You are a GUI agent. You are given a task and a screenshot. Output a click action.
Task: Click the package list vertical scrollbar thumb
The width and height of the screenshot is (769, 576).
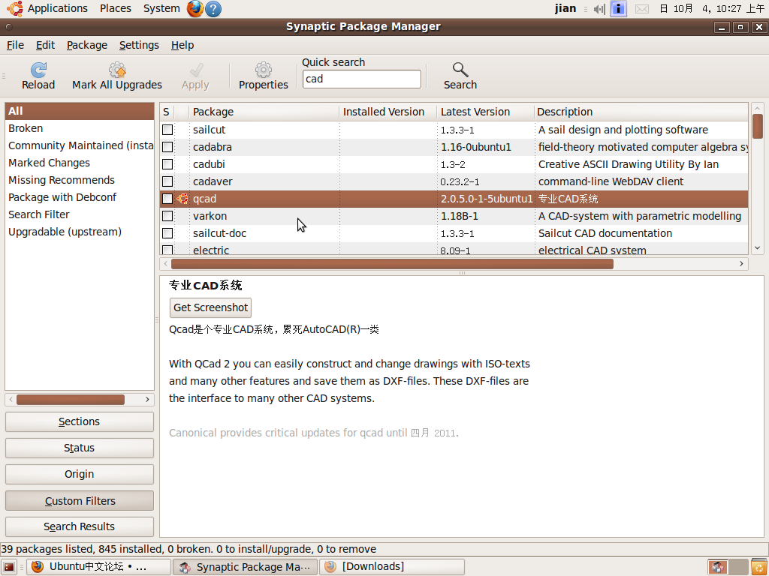coord(758,126)
